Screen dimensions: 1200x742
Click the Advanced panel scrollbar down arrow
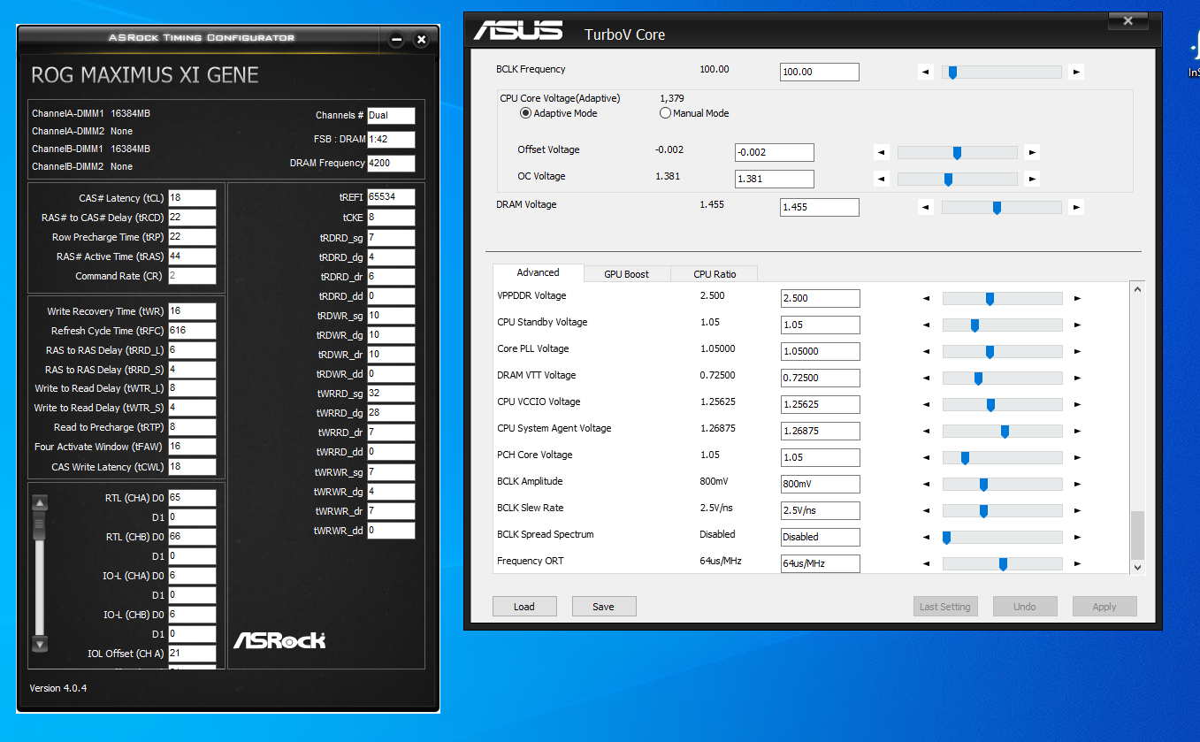click(x=1137, y=567)
